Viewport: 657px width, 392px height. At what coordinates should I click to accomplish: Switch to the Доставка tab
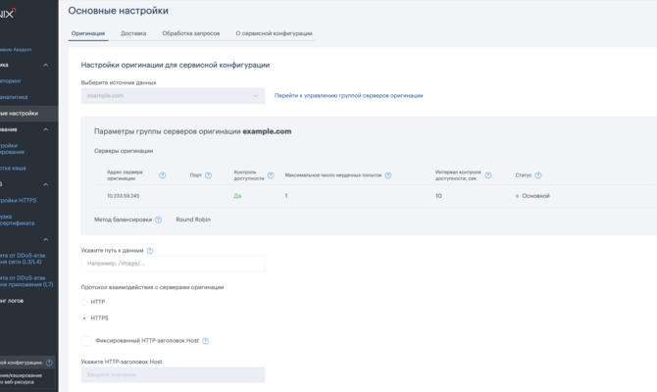point(133,33)
